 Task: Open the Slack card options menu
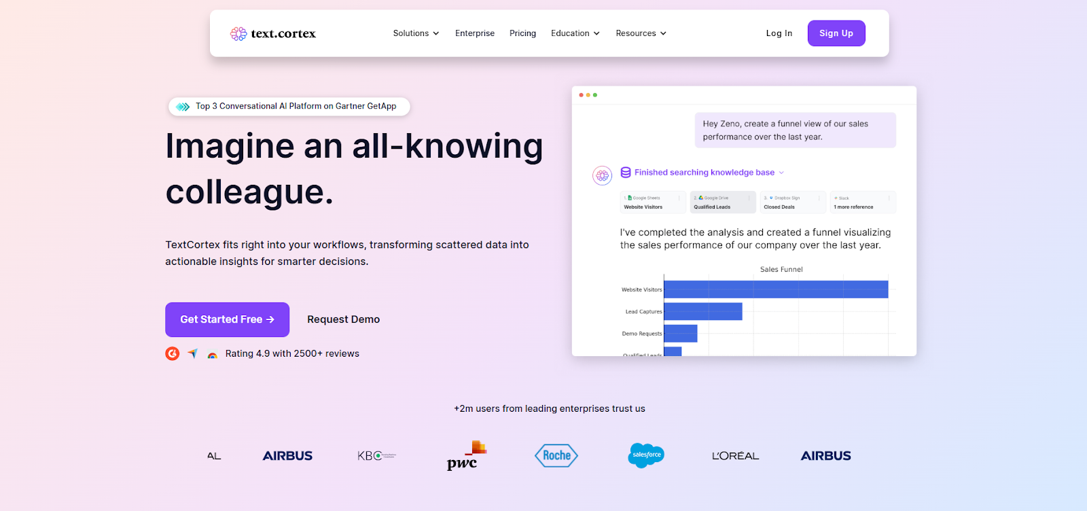pos(889,198)
